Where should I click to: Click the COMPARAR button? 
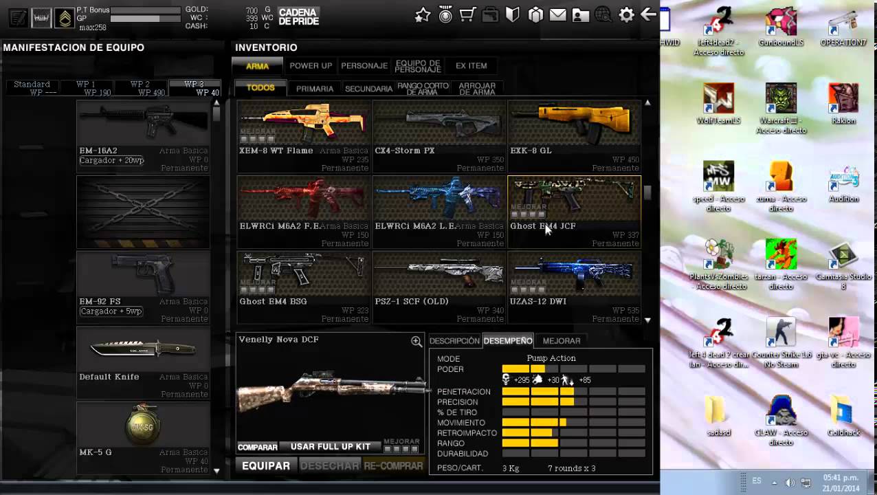coord(258,448)
